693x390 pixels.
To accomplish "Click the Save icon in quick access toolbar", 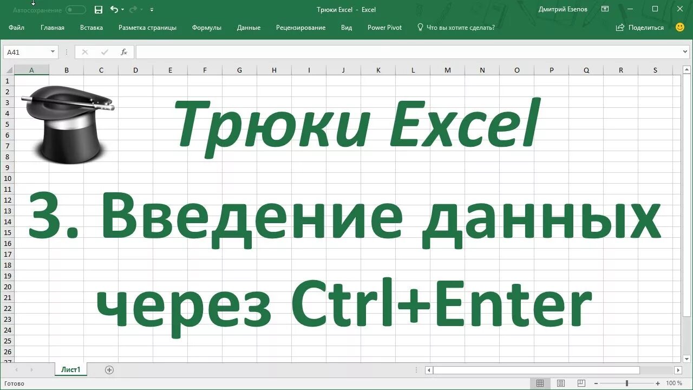I will click(x=98, y=10).
